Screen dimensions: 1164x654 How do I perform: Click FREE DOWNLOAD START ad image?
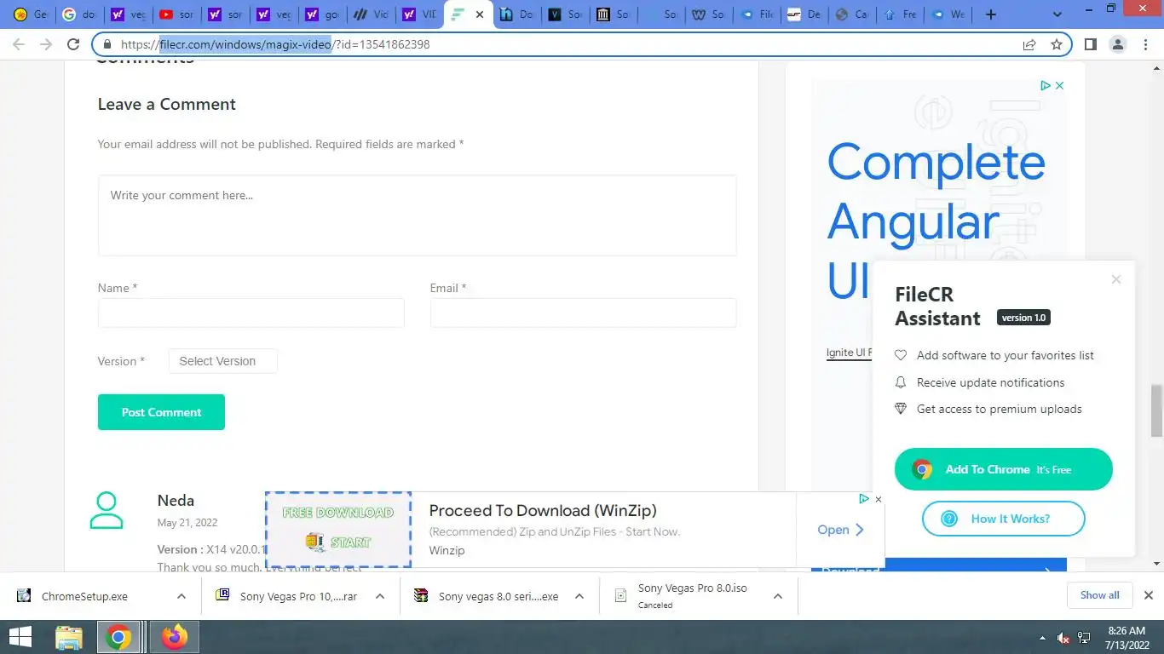(x=338, y=530)
